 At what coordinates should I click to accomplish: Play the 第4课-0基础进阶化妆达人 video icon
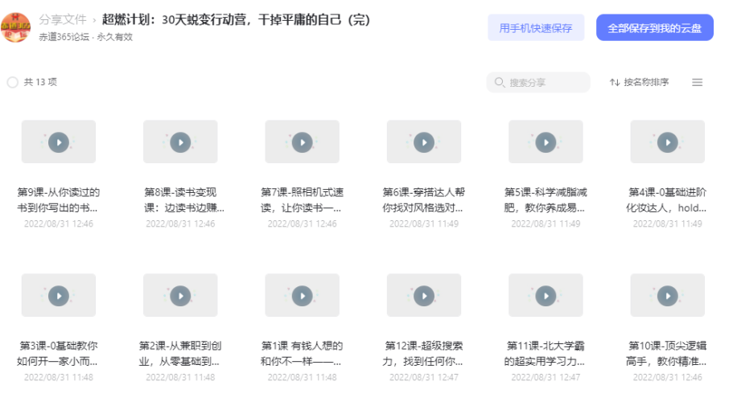pos(668,142)
